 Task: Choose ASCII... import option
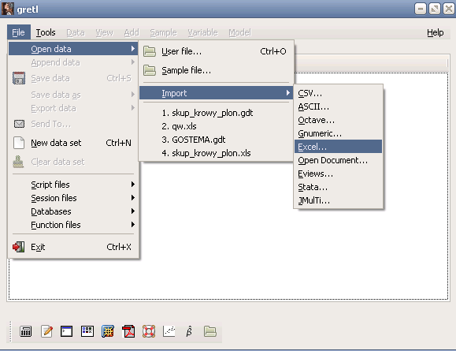(x=338, y=106)
